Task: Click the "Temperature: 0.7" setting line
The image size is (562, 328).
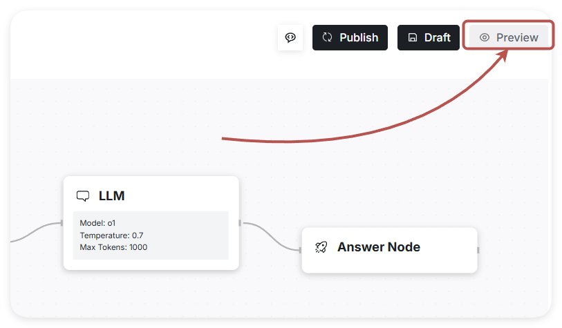Action: tap(111, 235)
